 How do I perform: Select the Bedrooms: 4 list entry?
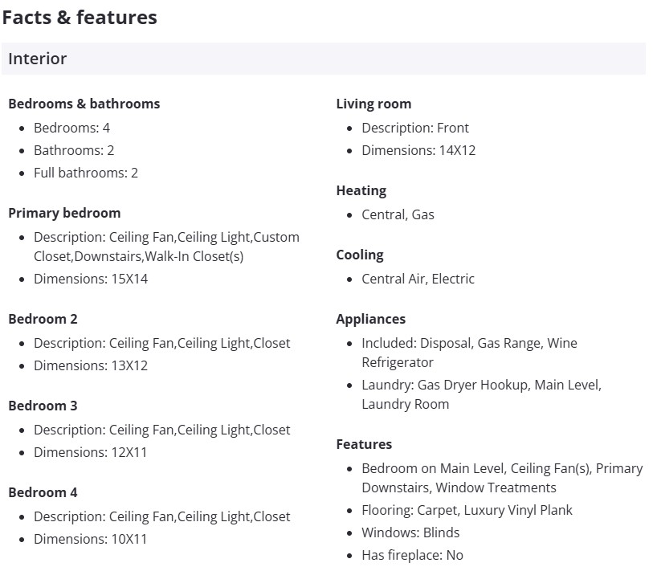point(71,128)
